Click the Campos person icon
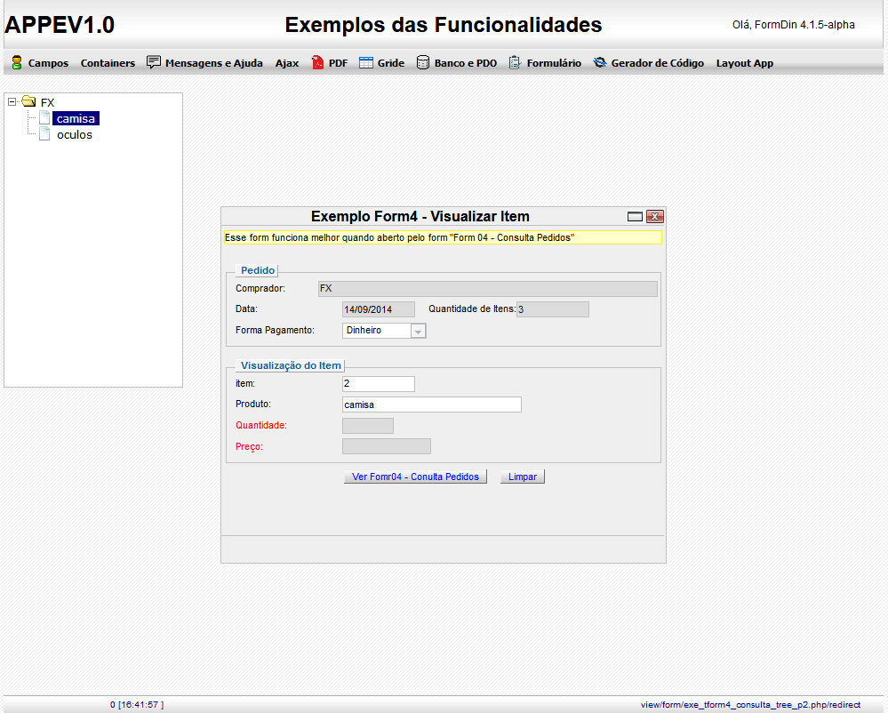Image resolution: width=888 pixels, height=713 pixels. click(x=16, y=62)
